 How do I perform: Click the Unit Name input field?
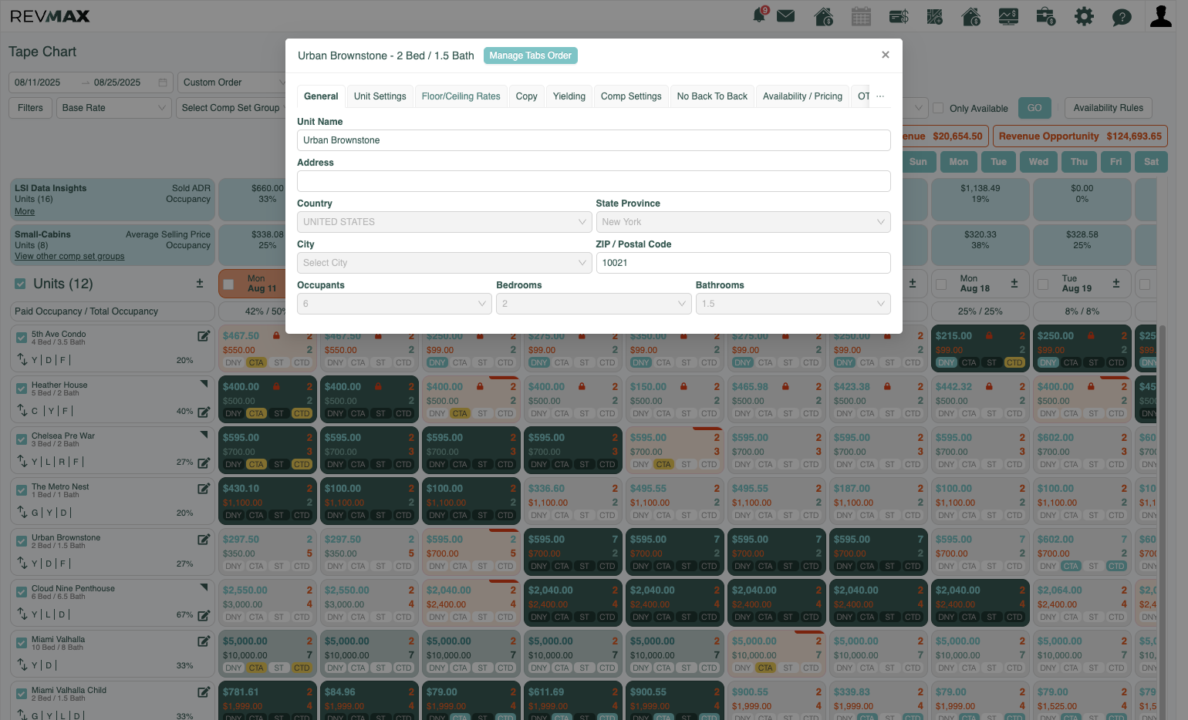[594, 140]
